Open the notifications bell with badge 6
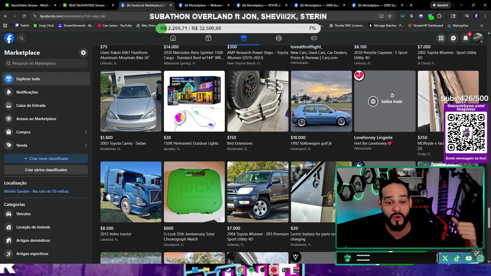This screenshot has width=491, height=276. [466, 38]
